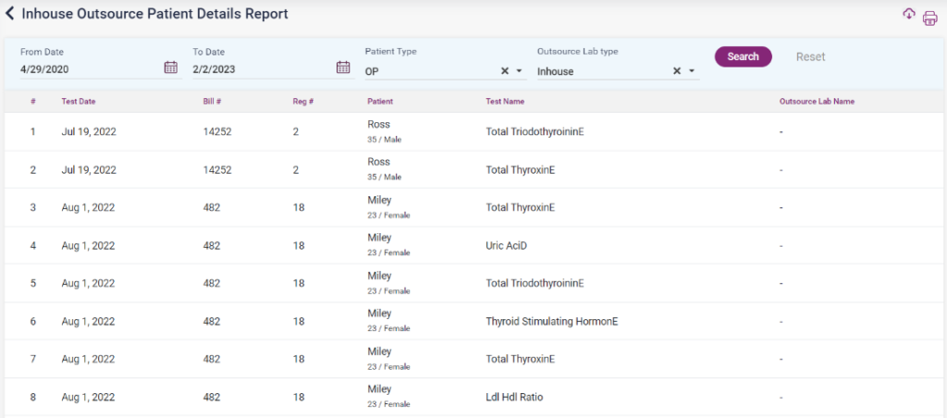Click the back arrow beside report title

pyautogui.click(x=10, y=14)
